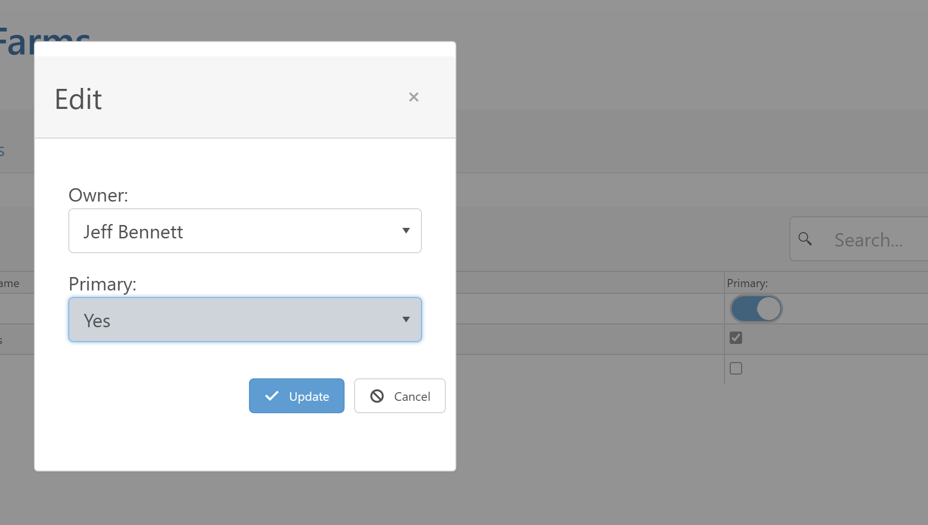
Task: Click the Primary label in the dialog
Action: (x=102, y=284)
